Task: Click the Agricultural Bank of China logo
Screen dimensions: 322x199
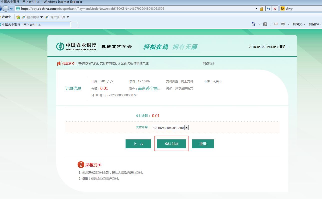Action: (x=76, y=46)
